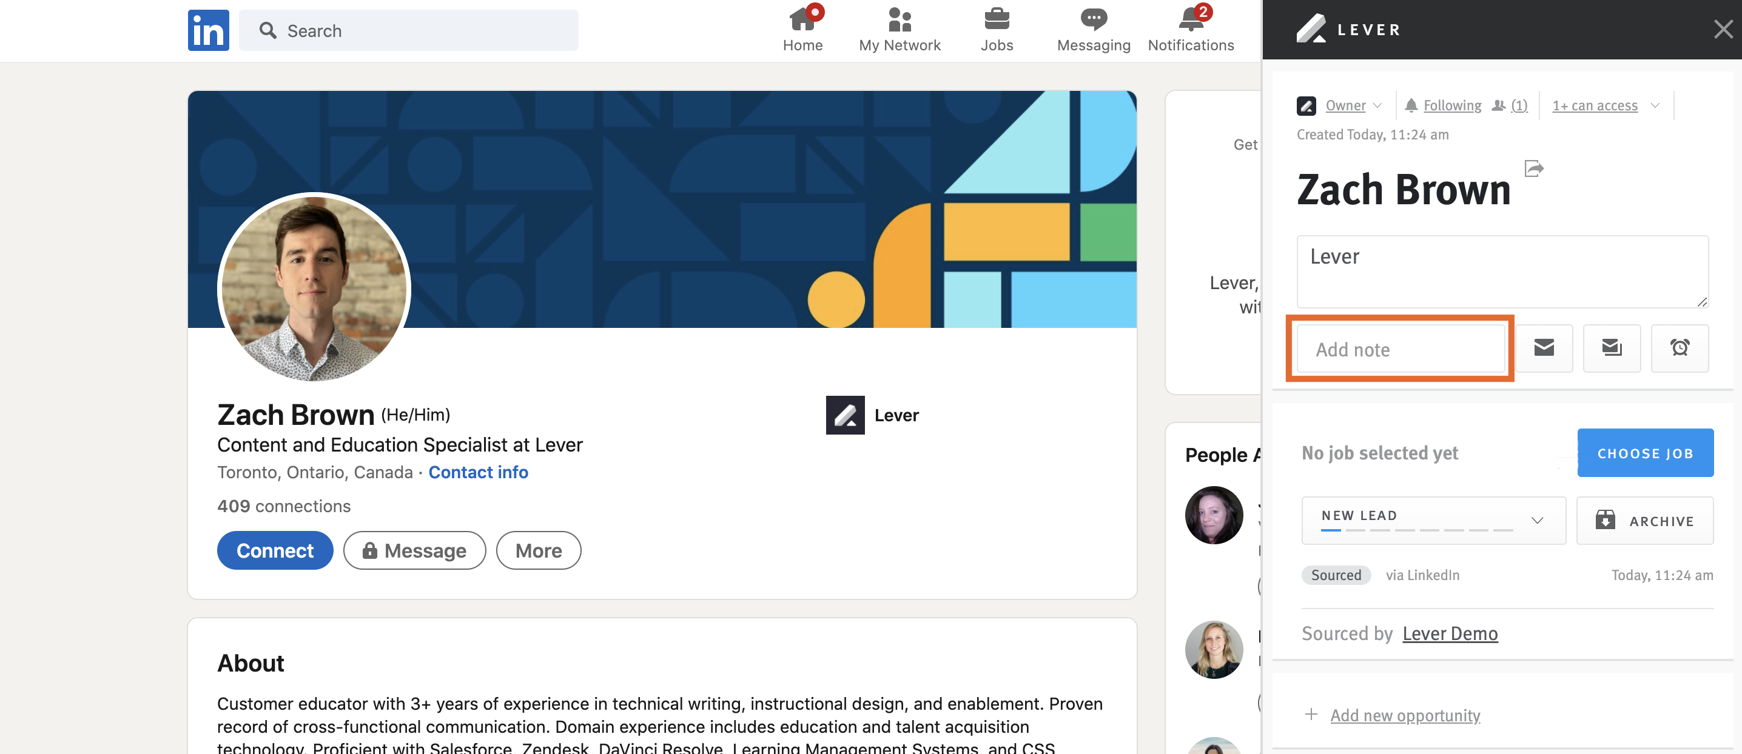Click the Connect button on Zach's profile
This screenshot has height=754, width=1742.
click(275, 550)
